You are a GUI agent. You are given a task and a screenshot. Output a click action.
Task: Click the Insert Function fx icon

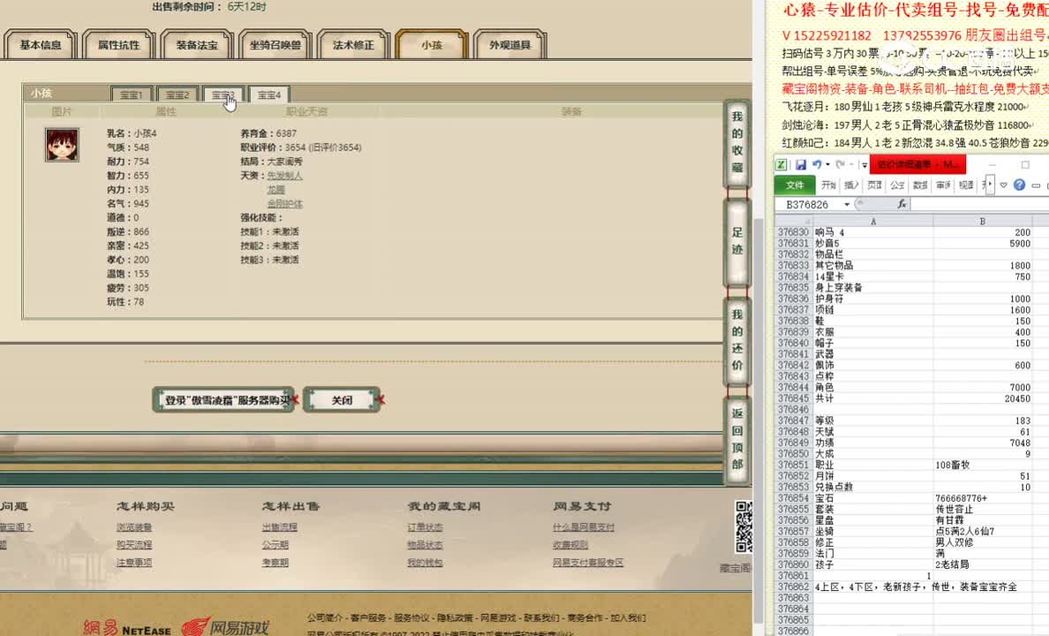coord(902,203)
